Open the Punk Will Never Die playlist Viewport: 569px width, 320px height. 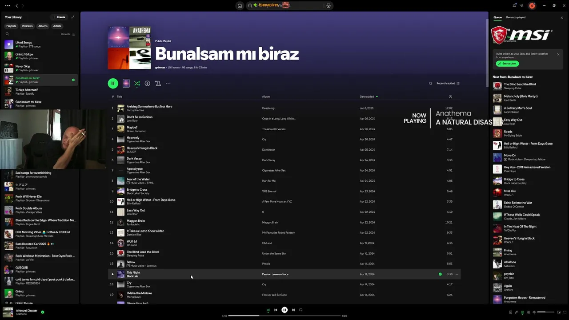tap(41, 198)
